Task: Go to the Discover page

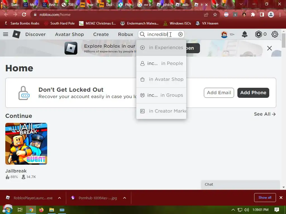Action: pos(35,34)
